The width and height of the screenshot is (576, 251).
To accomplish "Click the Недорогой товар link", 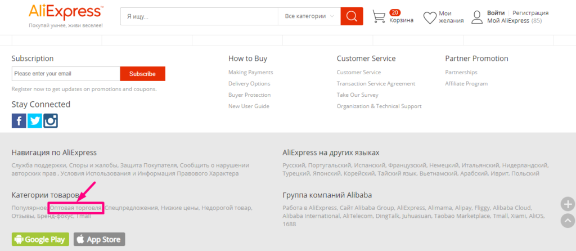I will [x=226, y=208].
